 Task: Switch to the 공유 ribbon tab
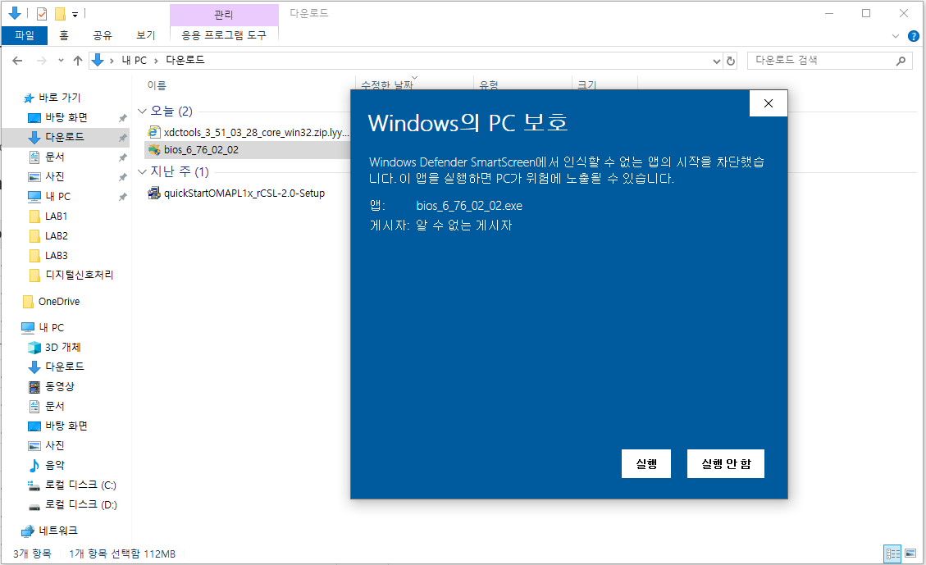[103, 35]
